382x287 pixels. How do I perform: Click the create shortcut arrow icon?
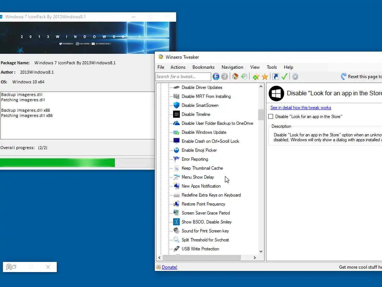(x=276, y=77)
